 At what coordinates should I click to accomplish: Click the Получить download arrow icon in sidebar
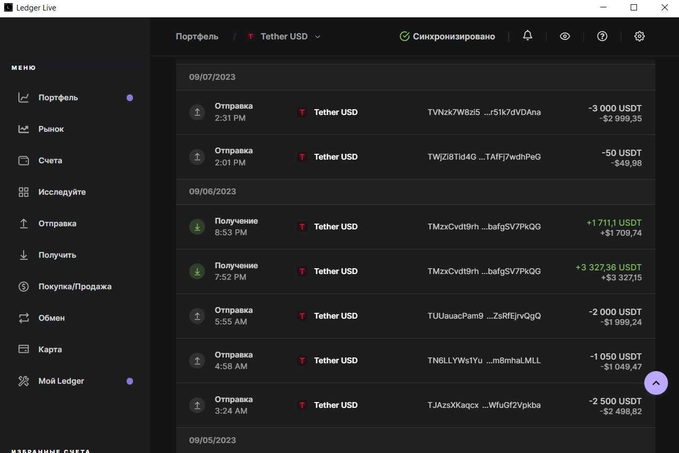[x=24, y=255]
